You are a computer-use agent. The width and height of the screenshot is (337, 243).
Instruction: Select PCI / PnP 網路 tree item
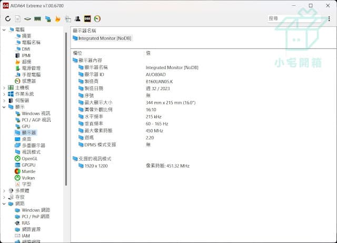pyautogui.click(x=36, y=217)
